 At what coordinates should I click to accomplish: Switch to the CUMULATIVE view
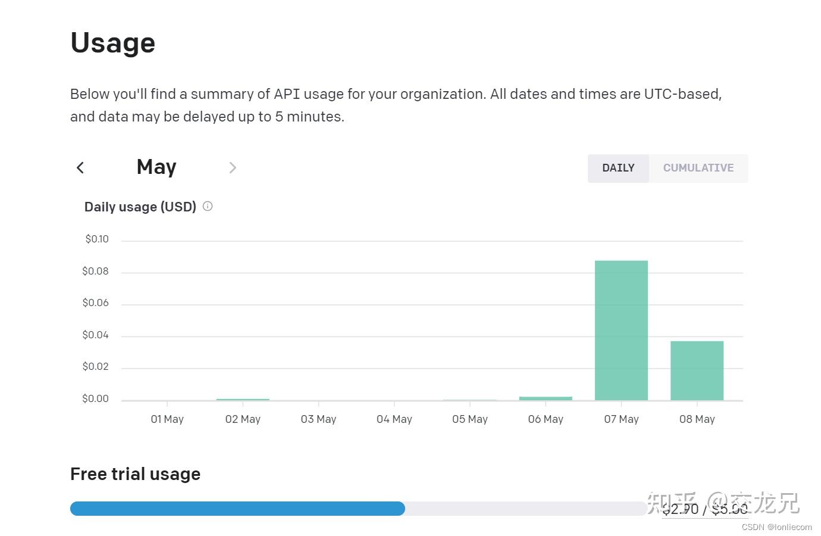click(698, 168)
